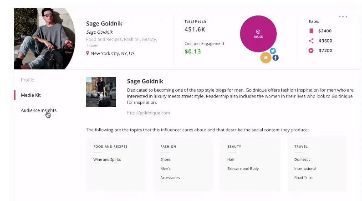The width and height of the screenshot is (362, 201).
Task: Click the large Sage Goldnik profile photo
Action: tap(45, 39)
